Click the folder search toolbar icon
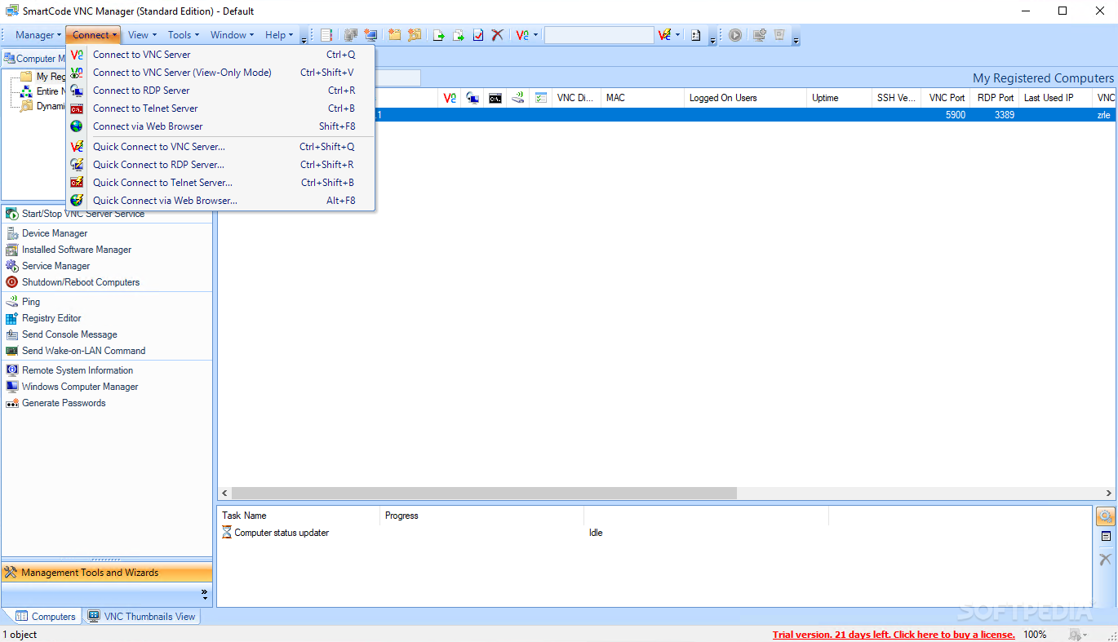Viewport: 1118px width, 642px height. click(x=415, y=35)
